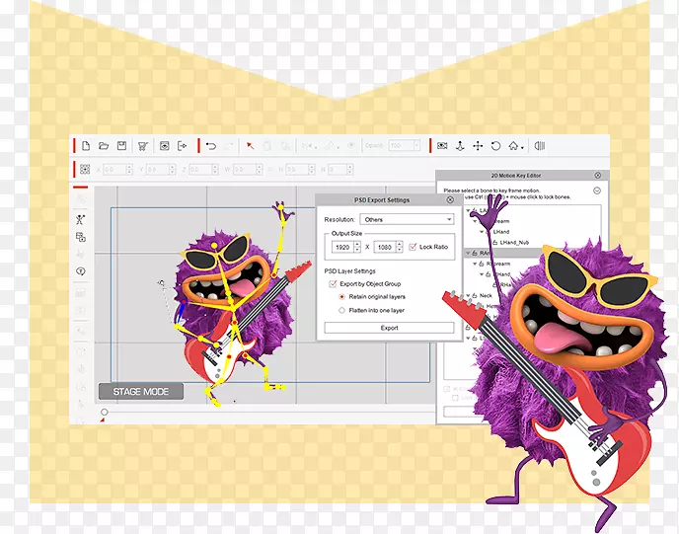The height and width of the screenshot is (534, 679).
Task: Click the output width field showing 1920
Action: [342, 247]
